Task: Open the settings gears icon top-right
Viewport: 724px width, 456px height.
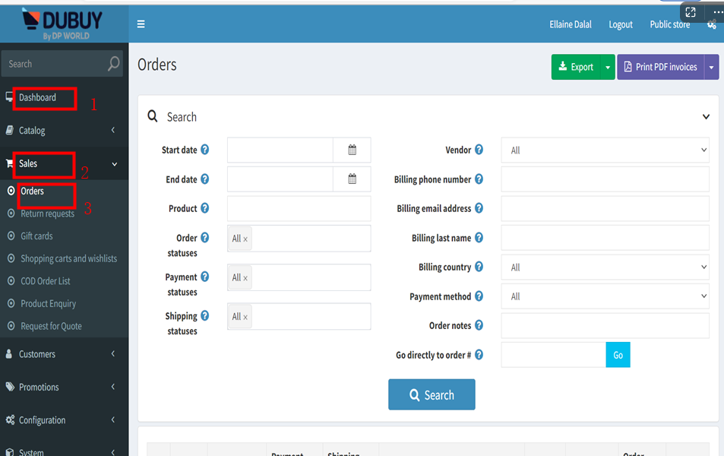Action: coord(712,24)
